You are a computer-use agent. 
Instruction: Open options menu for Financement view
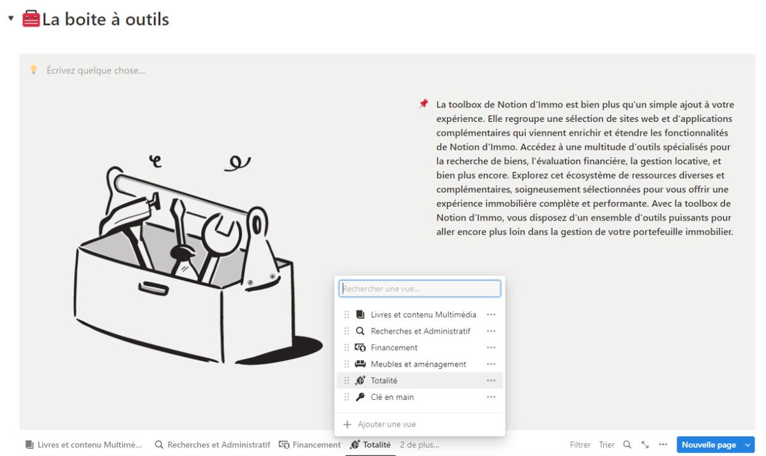491,348
